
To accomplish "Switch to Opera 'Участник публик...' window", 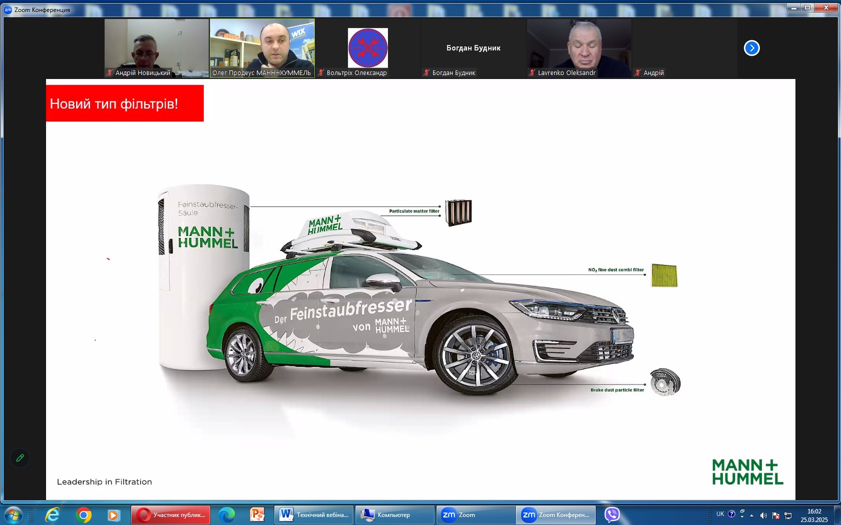I will 171,515.
